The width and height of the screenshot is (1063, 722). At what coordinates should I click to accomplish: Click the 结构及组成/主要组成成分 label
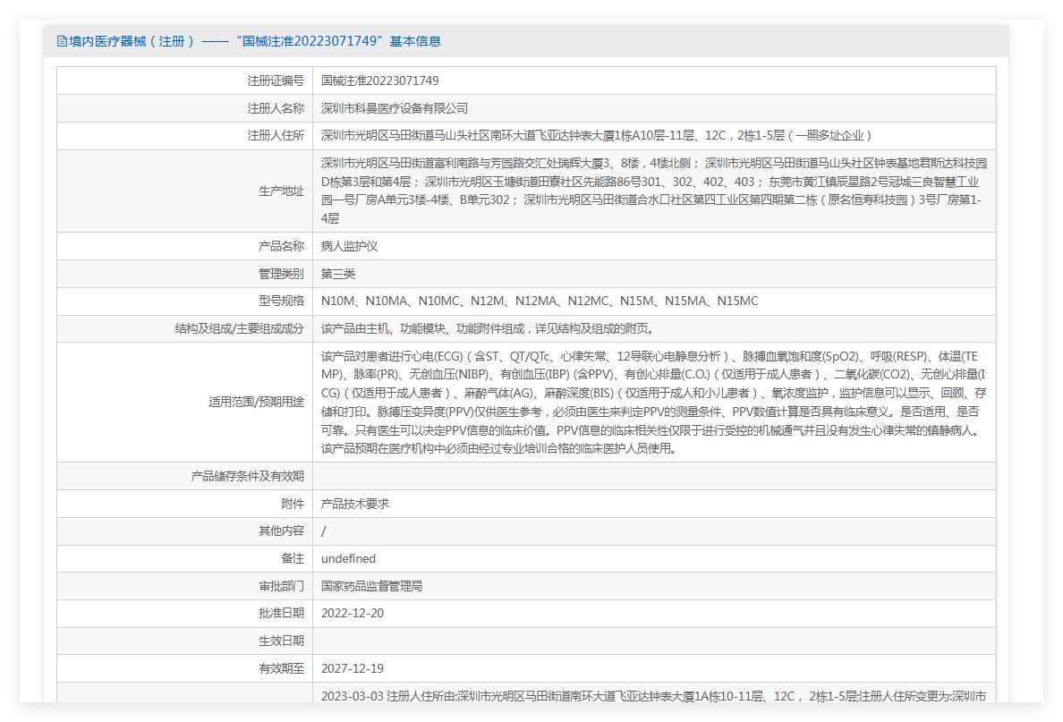[x=239, y=329]
